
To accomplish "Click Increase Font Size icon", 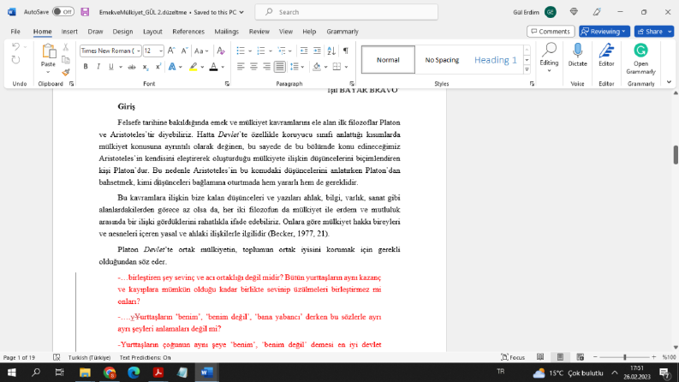I will 171,51.
